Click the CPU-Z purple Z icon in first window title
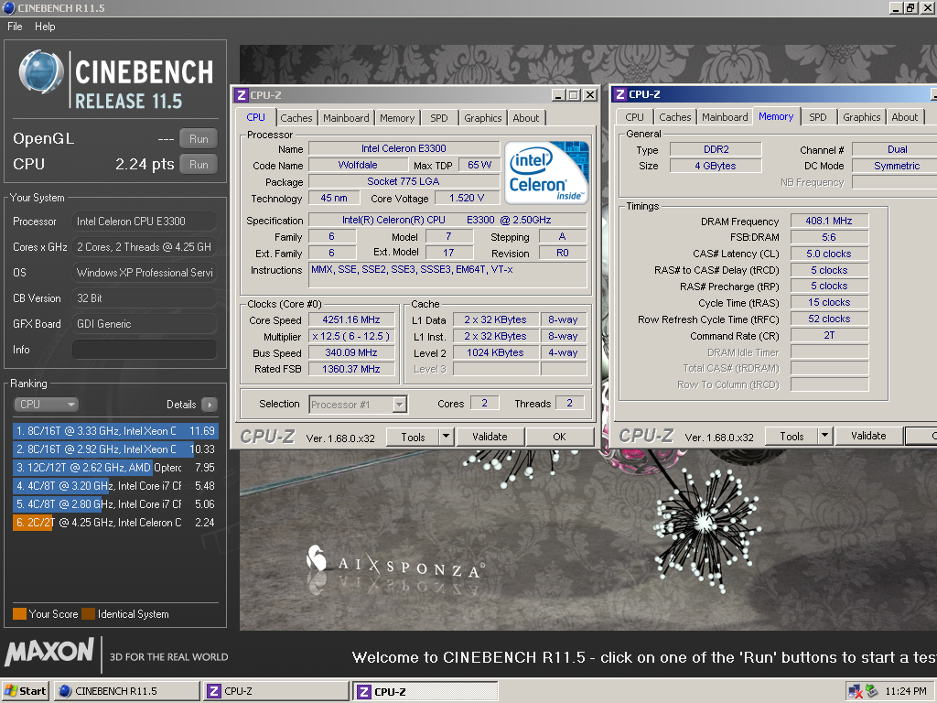Image resolution: width=937 pixels, height=703 pixels. tap(242, 95)
